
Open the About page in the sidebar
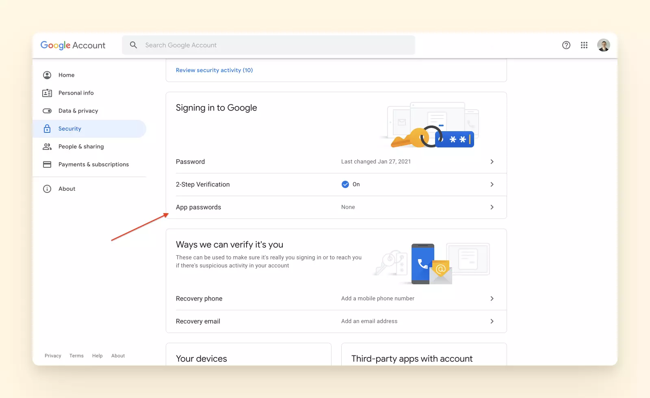[89, 189]
